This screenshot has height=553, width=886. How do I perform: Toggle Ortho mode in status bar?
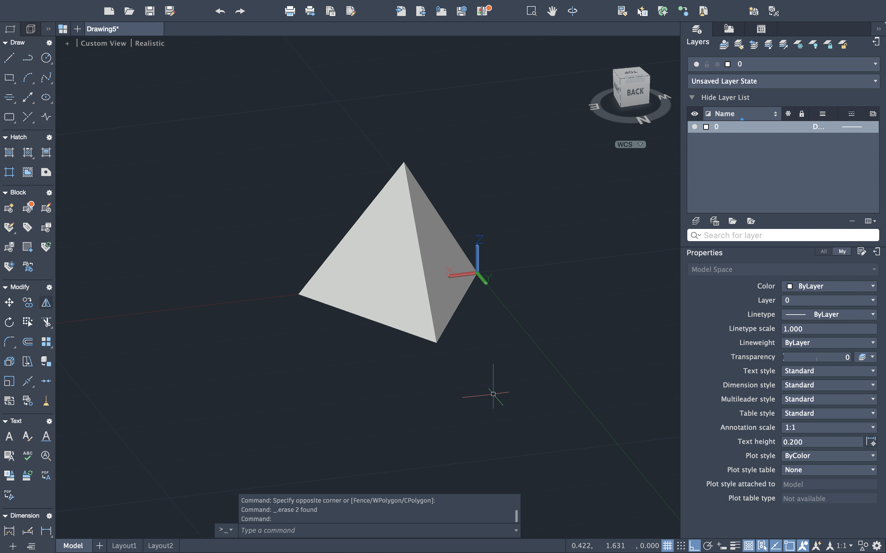(695, 546)
